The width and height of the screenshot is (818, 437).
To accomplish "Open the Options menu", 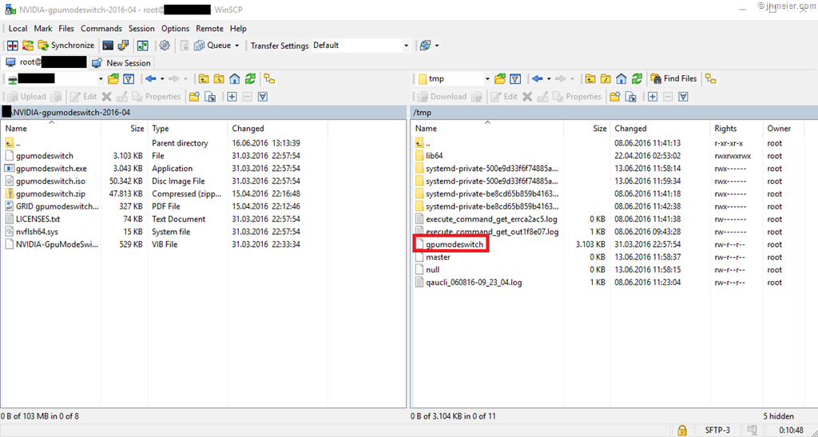I will (175, 28).
